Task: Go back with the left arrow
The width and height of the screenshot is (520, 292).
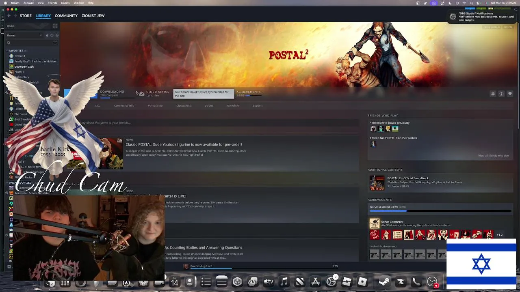Action: (x=9, y=16)
